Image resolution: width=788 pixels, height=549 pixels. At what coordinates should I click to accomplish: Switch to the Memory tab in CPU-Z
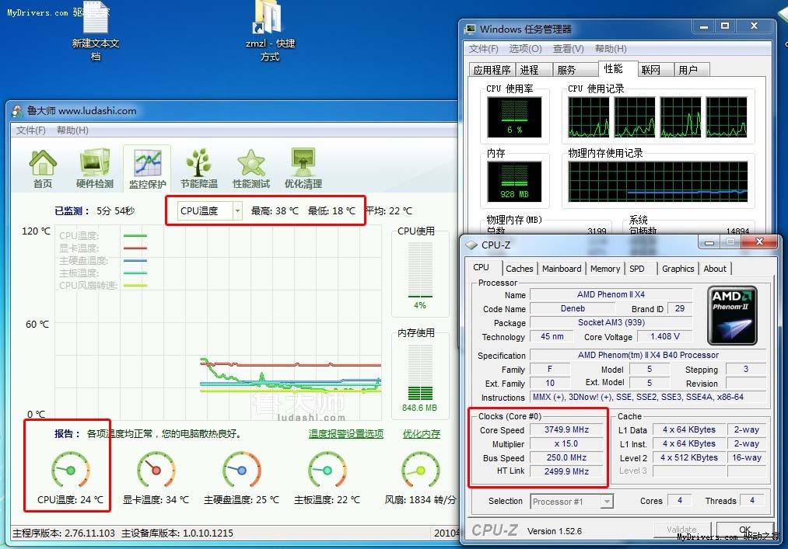[x=604, y=269]
